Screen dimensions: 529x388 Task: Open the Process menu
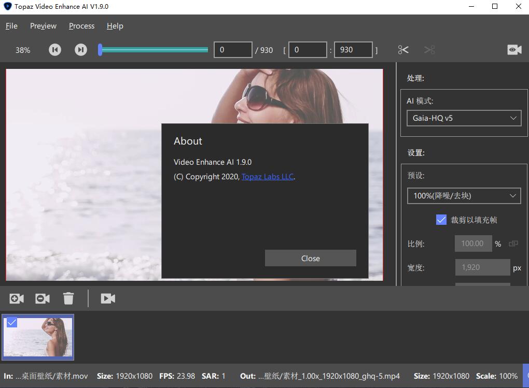pos(81,26)
